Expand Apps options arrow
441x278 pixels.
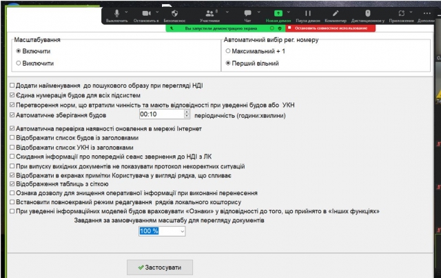(411, 12)
